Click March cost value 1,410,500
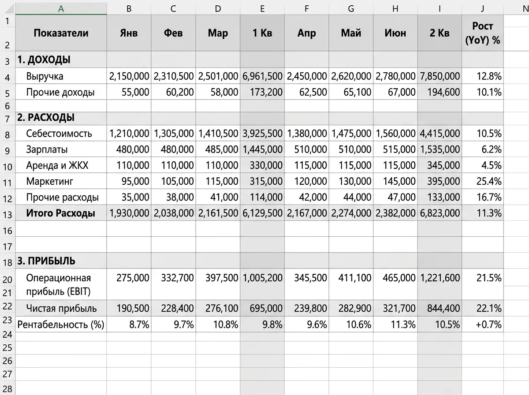Viewport: 529px width, 395px height. pyautogui.click(x=218, y=133)
